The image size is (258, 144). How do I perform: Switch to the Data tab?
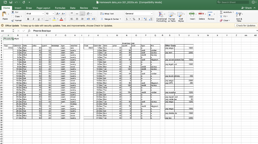(x=73, y=8)
